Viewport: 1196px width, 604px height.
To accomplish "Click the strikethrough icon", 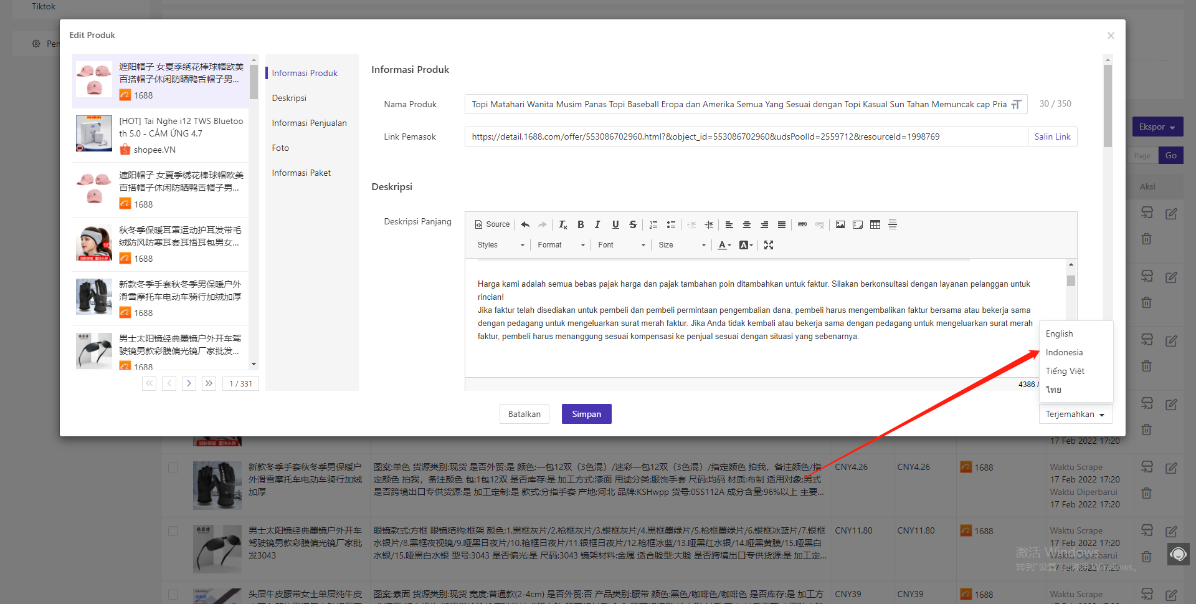I will click(x=633, y=224).
